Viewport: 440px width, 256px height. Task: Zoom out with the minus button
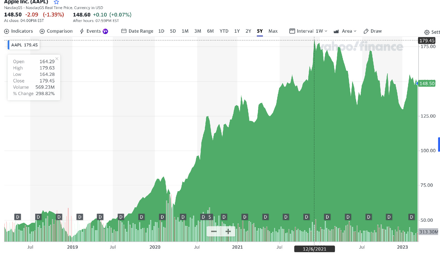(x=214, y=232)
